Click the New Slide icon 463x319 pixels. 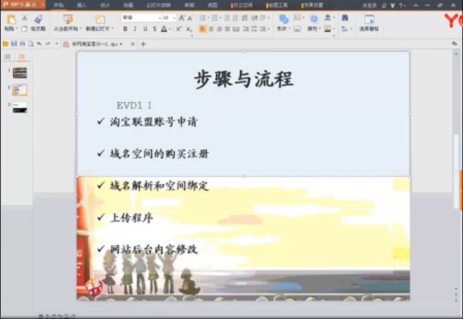[100, 19]
